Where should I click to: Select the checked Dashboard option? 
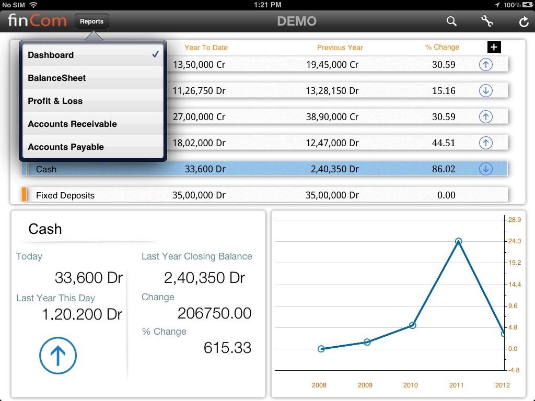tap(92, 55)
